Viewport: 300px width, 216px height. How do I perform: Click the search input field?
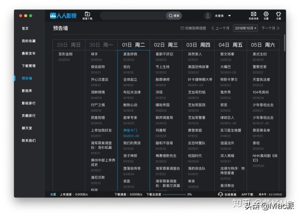pos(133,16)
